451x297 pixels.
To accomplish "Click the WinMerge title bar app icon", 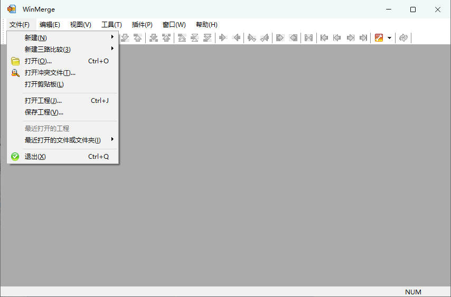I will 12,9.
